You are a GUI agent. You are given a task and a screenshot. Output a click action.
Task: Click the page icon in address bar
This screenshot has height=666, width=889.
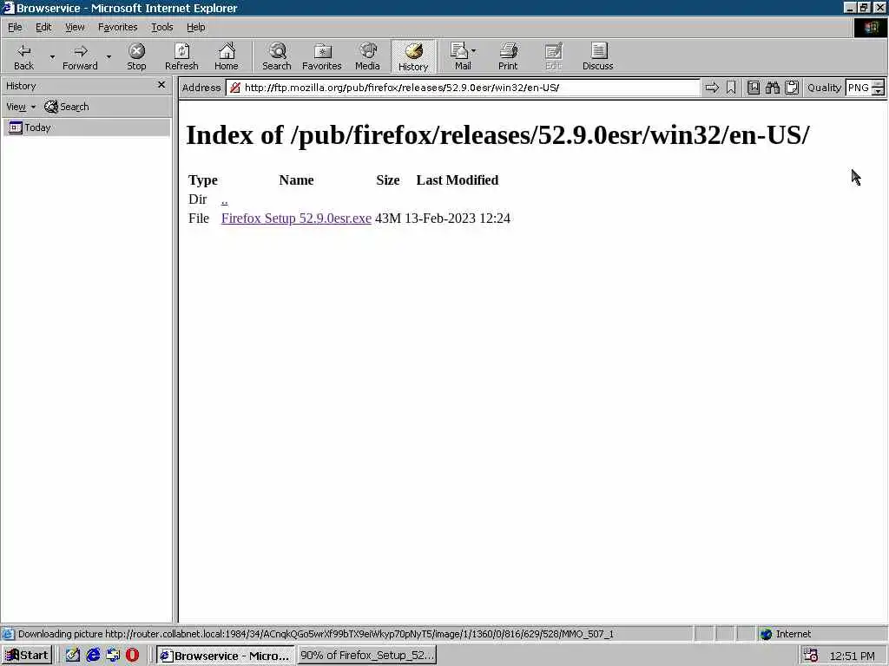click(x=234, y=88)
